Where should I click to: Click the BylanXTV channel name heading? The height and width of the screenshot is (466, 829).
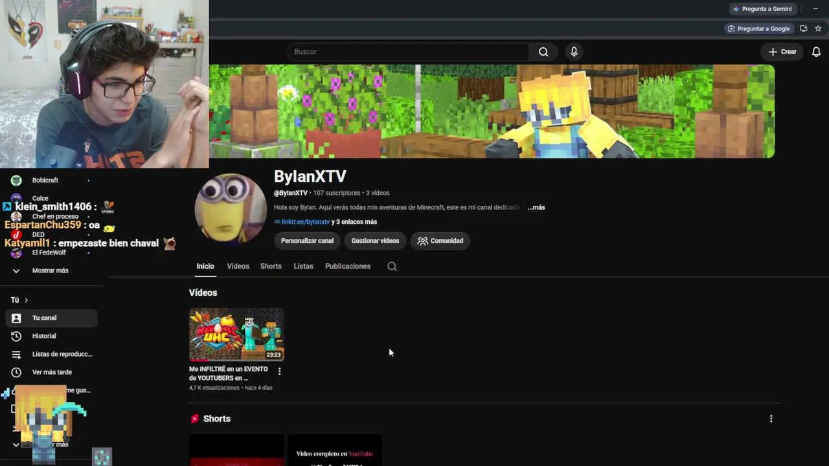pos(310,176)
